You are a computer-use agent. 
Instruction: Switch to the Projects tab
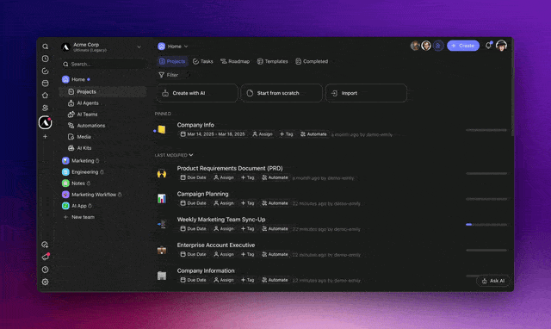172,61
